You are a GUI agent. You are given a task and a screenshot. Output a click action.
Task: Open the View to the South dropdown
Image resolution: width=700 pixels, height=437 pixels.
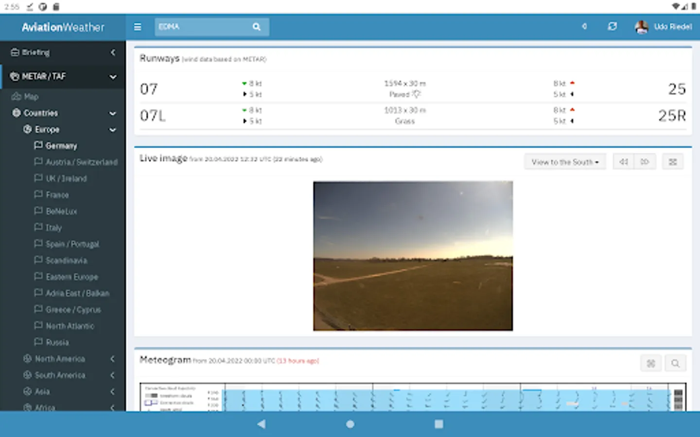[x=565, y=162]
